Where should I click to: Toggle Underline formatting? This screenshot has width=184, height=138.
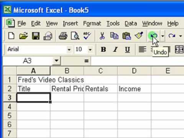coord(127,49)
